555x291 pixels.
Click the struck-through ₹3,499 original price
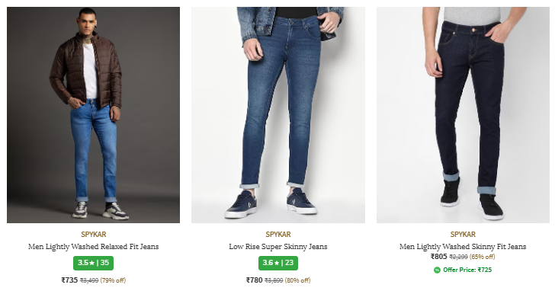89,281
